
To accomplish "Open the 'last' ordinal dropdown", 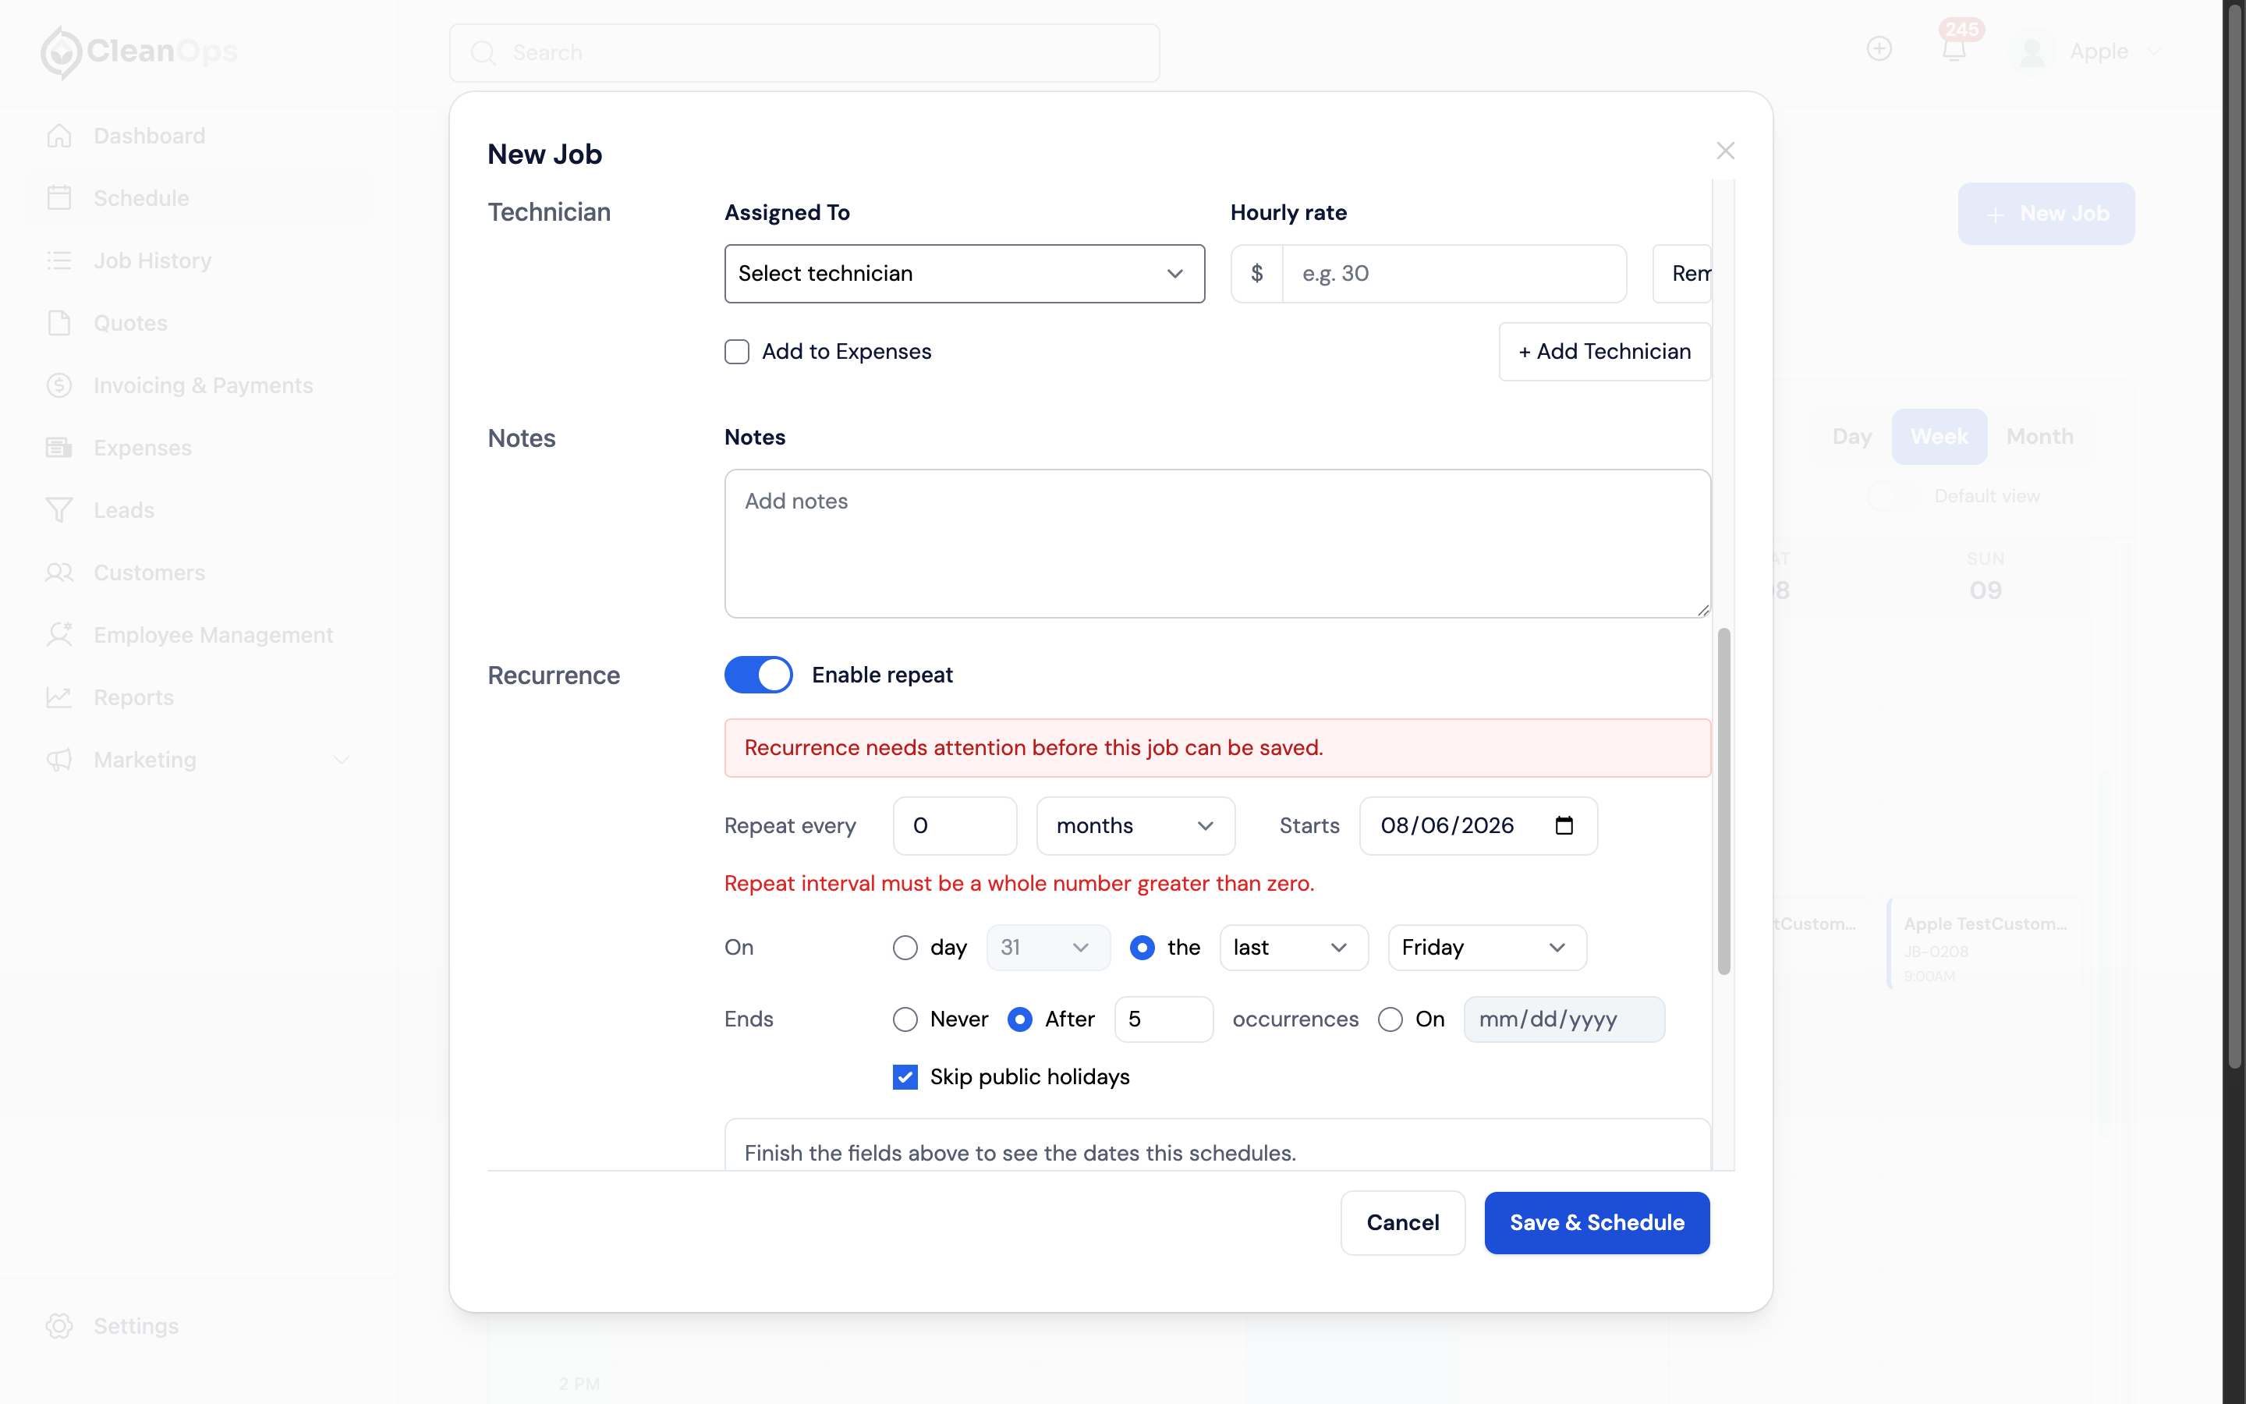I will point(1294,947).
